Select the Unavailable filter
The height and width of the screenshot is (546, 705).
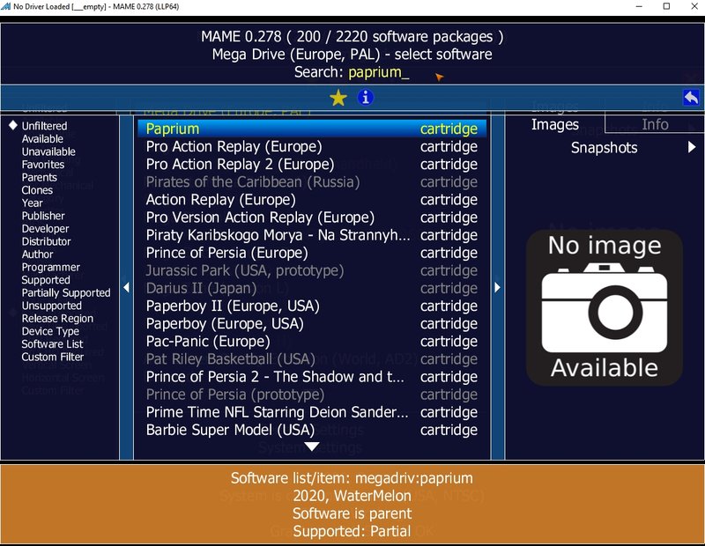(48, 151)
